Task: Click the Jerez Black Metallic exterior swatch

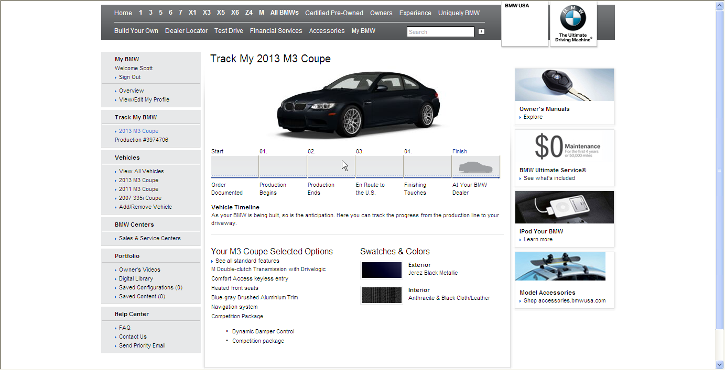Action: pyautogui.click(x=382, y=270)
